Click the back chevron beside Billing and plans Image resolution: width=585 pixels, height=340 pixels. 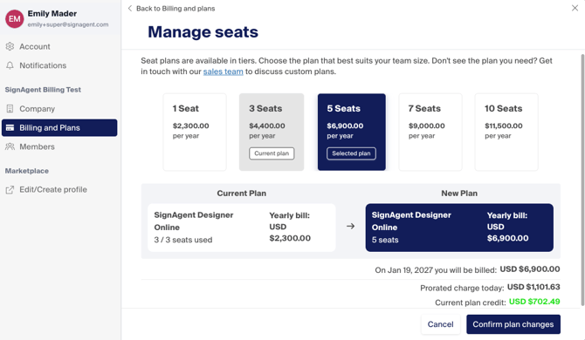(x=130, y=8)
